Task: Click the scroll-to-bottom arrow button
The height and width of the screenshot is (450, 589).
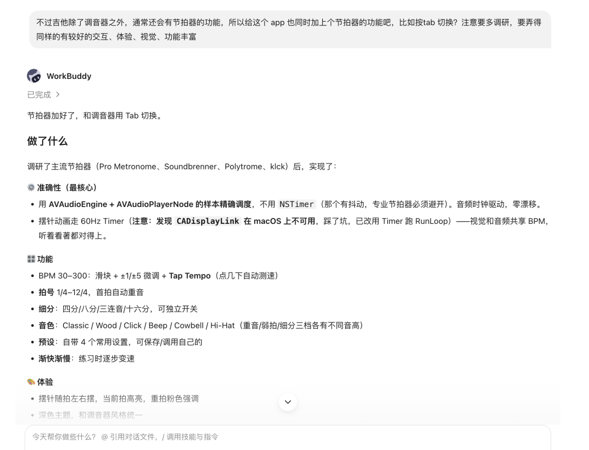Action: tap(288, 402)
